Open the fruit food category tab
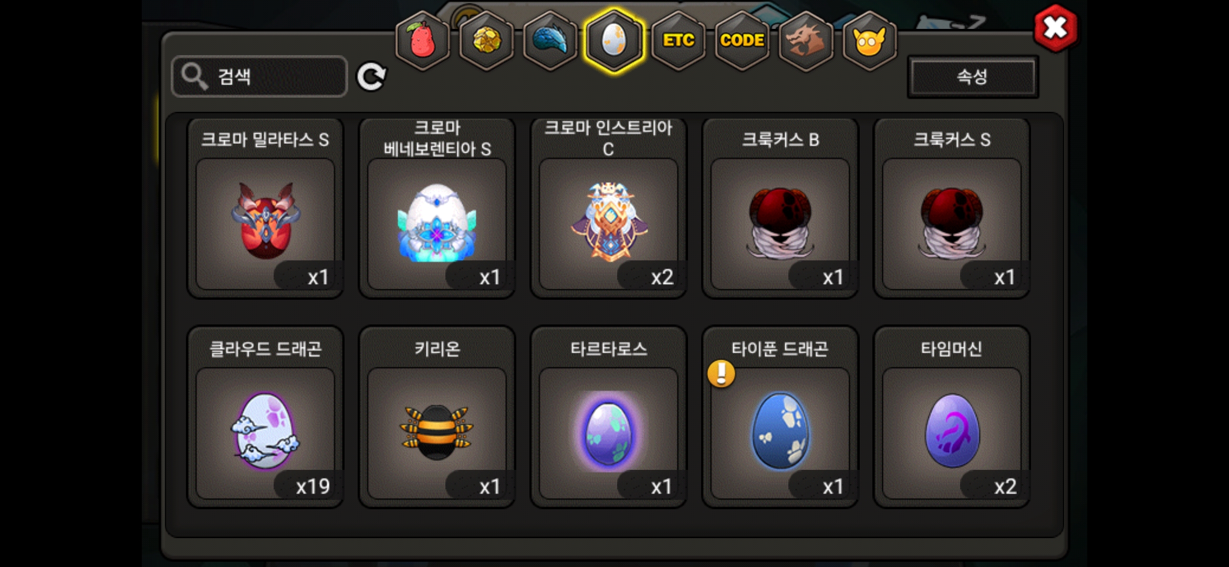Screen dimensions: 1229x567 (x=422, y=41)
